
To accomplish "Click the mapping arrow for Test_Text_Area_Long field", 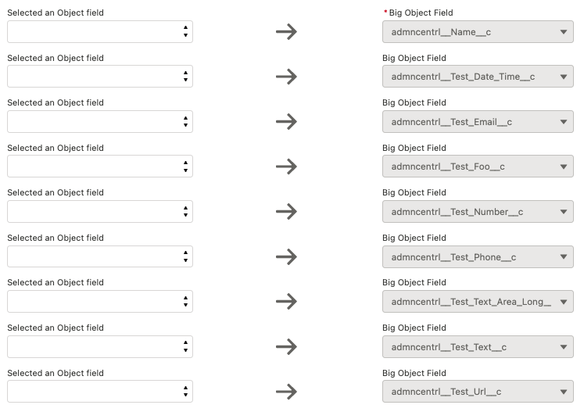I will [286, 302].
